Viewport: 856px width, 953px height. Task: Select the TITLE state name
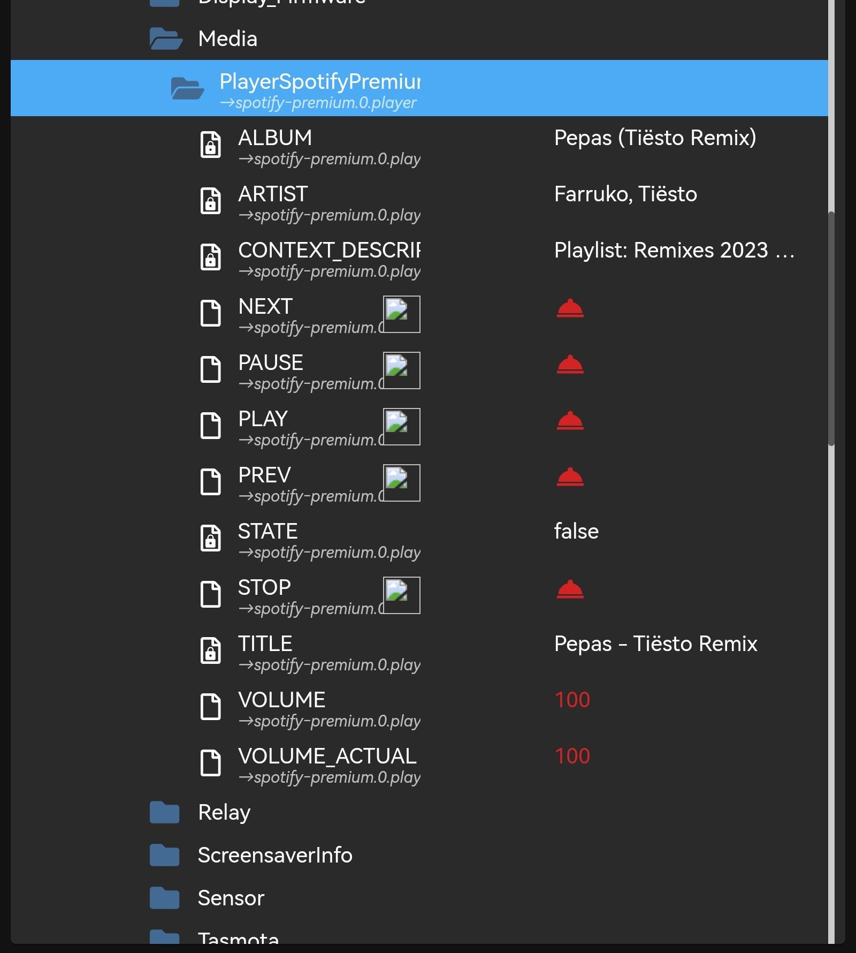pyautogui.click(x=265, y=644)
